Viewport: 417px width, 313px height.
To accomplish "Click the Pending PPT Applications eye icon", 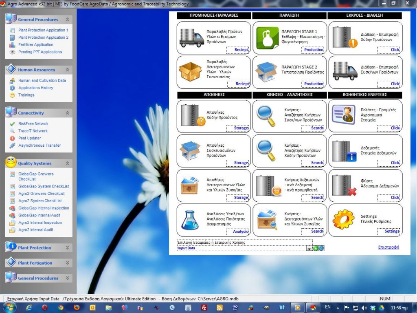I will (x=12, y=52).
